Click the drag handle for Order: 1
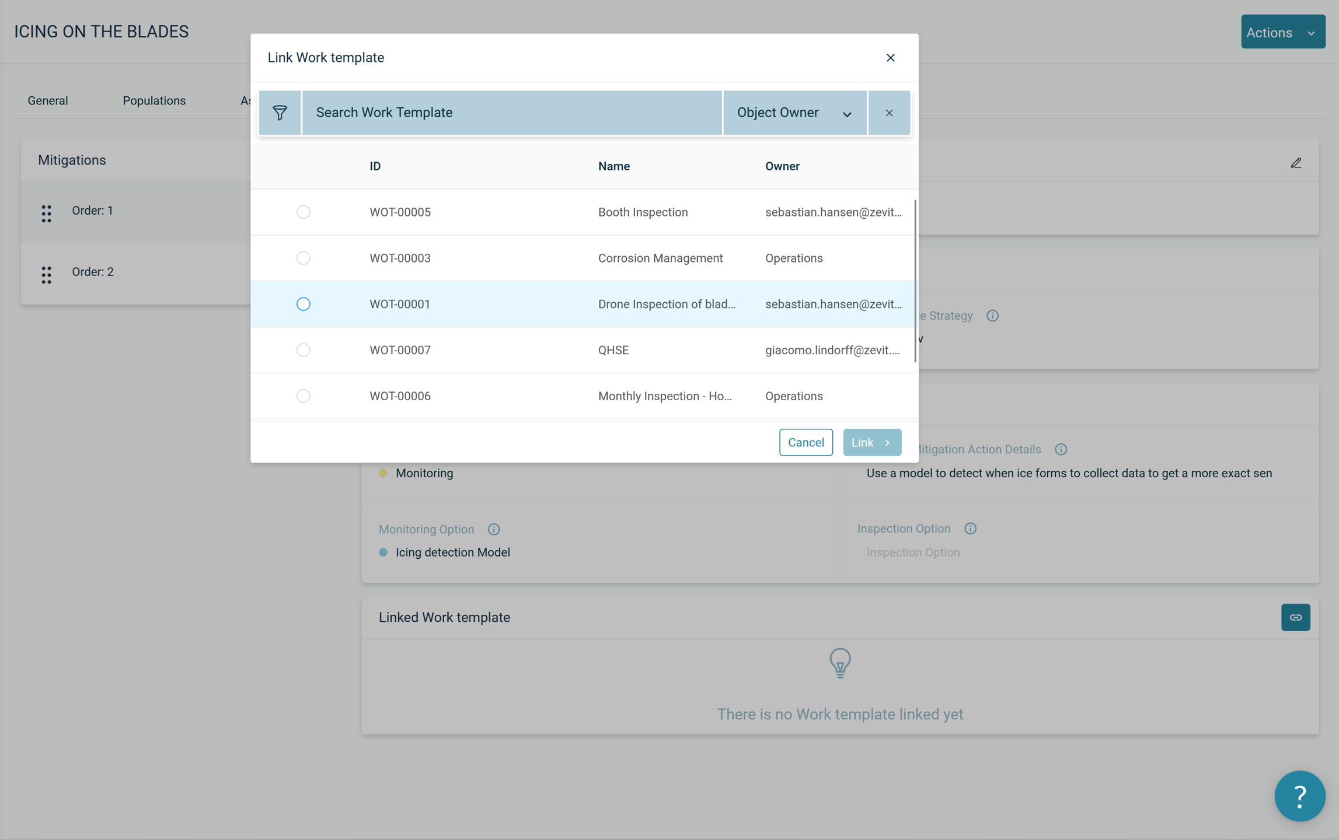The height and width of the screenshot is (840, 1339). [x=47, y=213]
